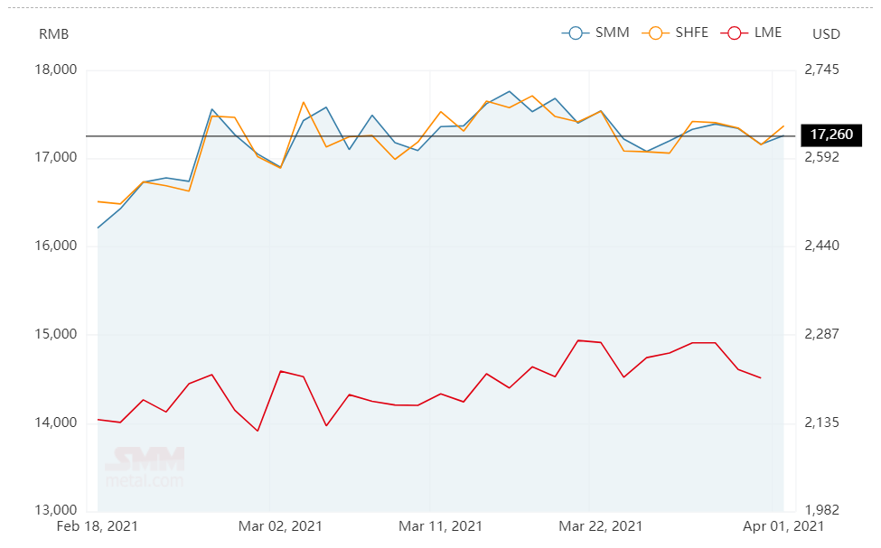Click the 2,287 right axis value
This screenshot has height=548, width=881.
pos(821,334)
